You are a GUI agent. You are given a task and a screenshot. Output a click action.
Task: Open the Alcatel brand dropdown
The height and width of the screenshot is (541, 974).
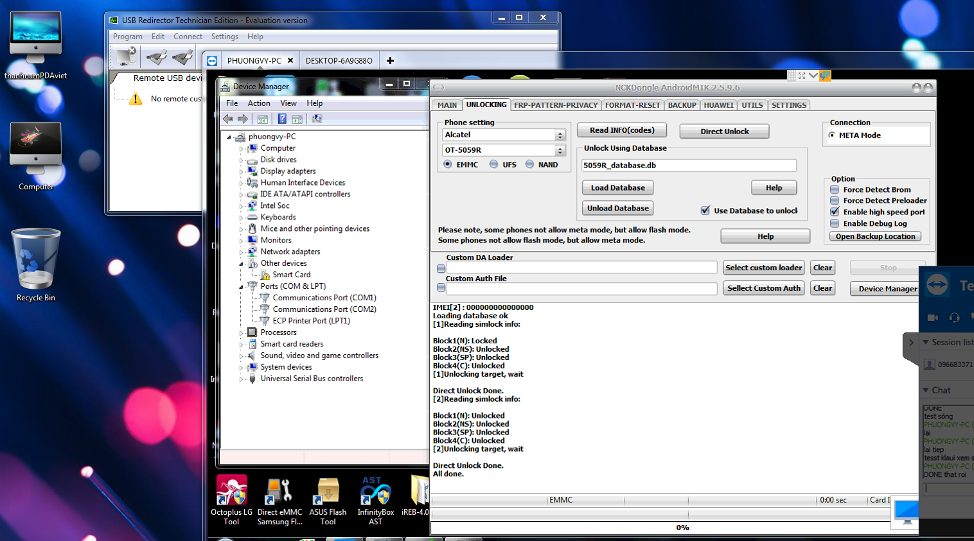click(x=560, y=135)
